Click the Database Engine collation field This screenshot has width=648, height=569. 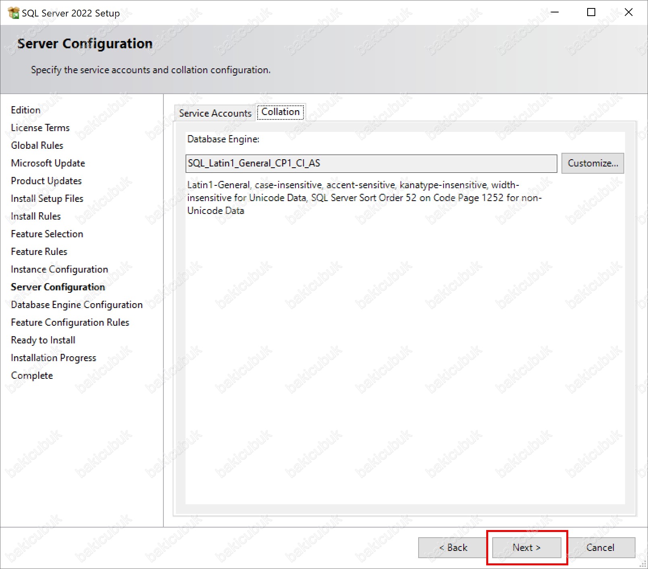click(371, 163)
